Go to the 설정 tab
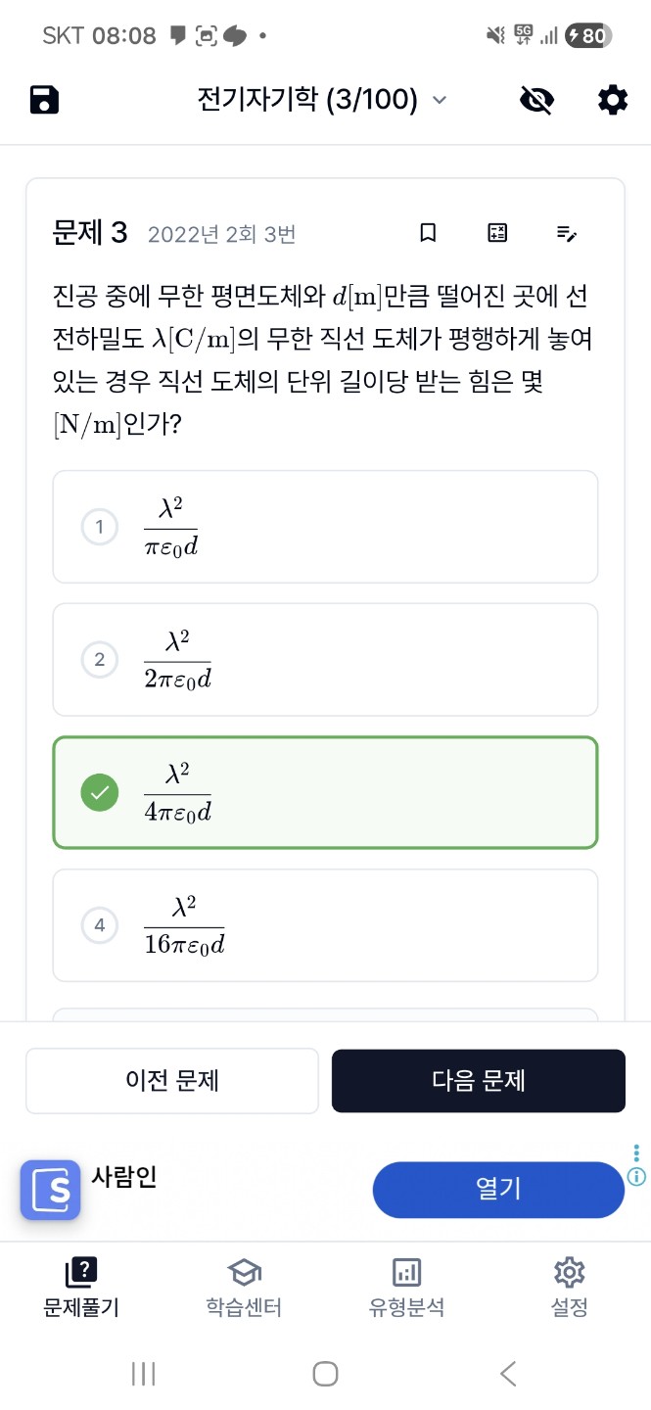The width and height of the screenshot is (651, 1410). click(x=569, y=1287)
